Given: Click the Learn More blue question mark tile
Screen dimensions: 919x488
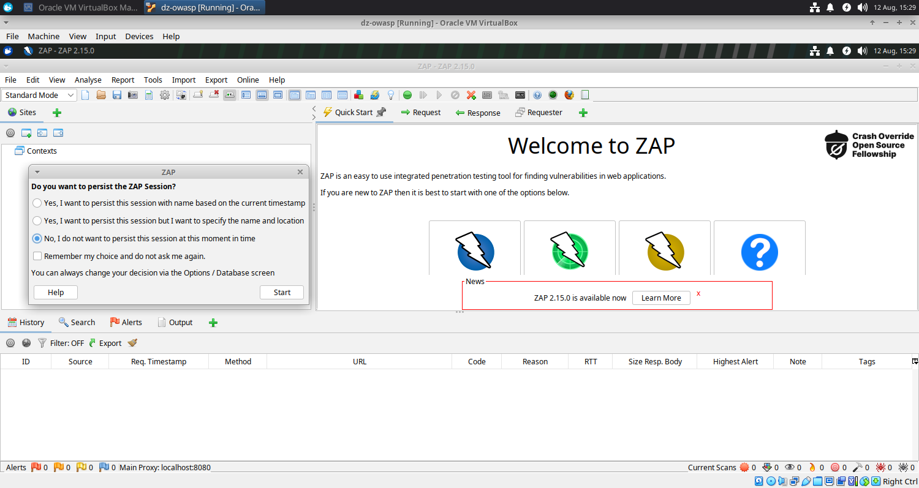Looking at the screenshot, I should (760, 248).
